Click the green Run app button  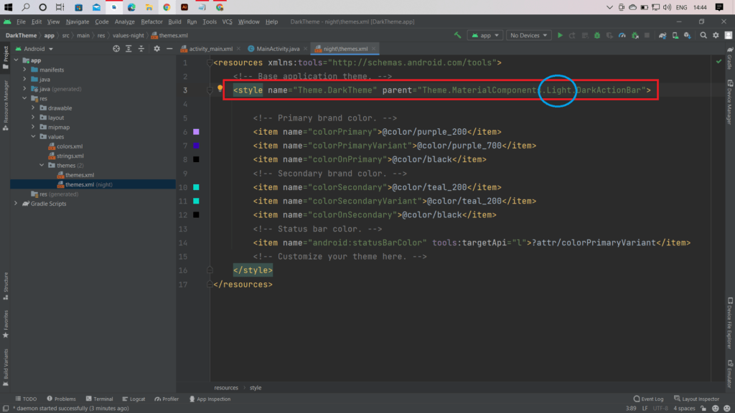point(561,35)
